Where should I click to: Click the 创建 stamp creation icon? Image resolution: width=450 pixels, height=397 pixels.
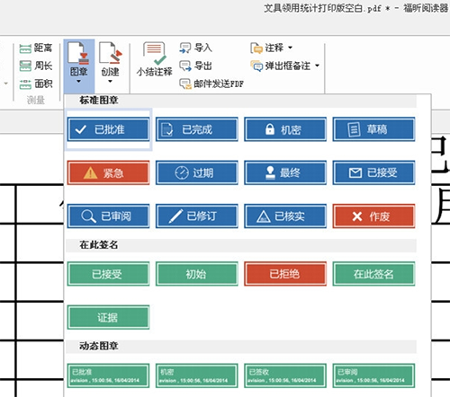(x=110, y=54)
